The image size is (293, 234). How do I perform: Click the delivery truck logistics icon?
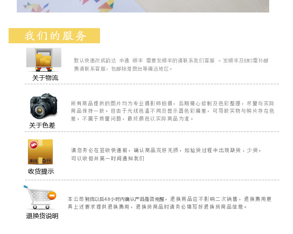43,60
